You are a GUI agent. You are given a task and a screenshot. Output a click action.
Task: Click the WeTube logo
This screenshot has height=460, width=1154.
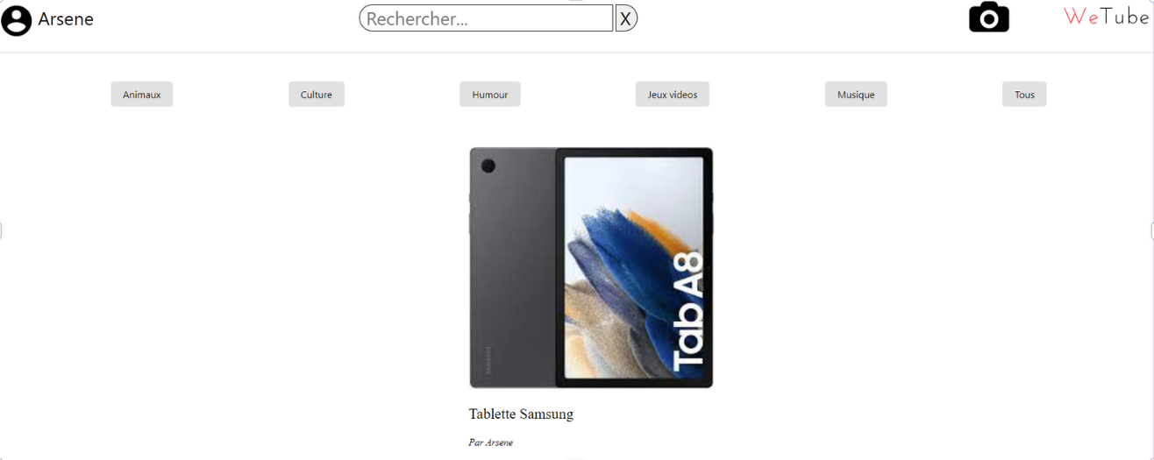point(1106,17)
